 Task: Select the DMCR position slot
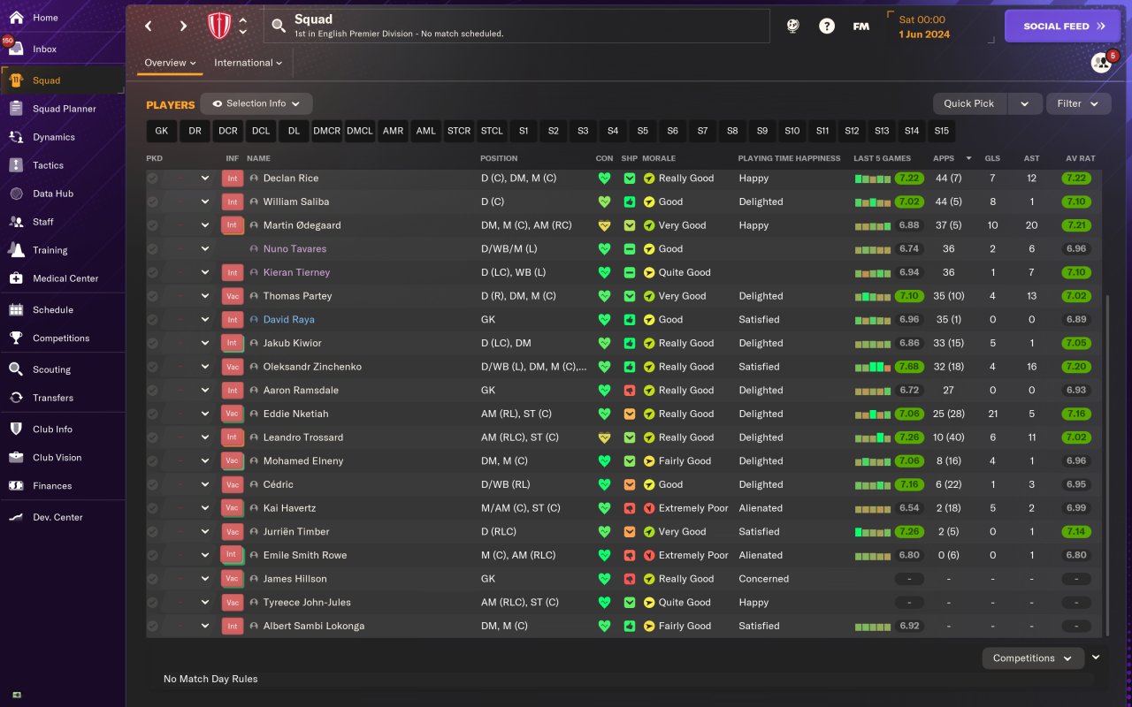click(326, 131)
